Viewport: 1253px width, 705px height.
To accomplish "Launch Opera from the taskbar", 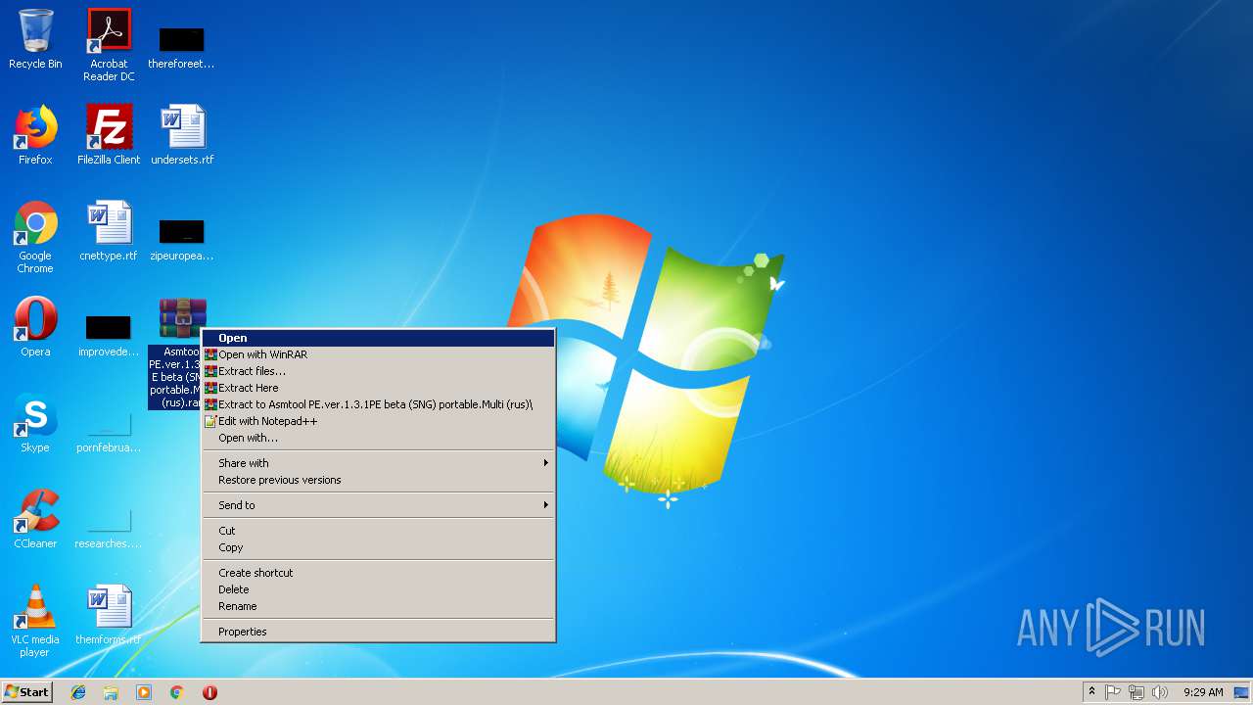I will 209,692.
